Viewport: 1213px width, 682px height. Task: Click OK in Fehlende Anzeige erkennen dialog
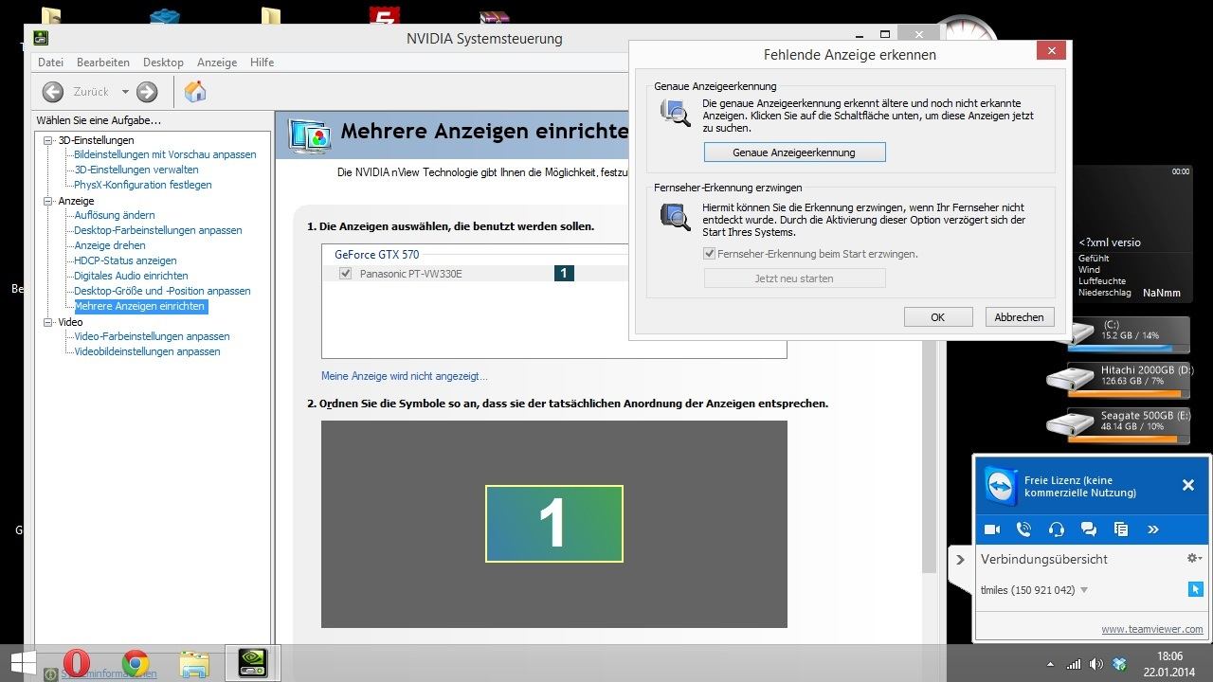pyautogui.click(x=937, y=317)
